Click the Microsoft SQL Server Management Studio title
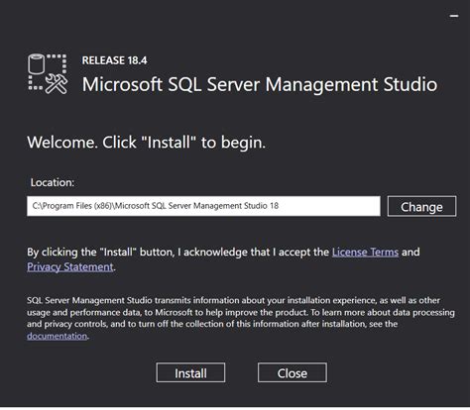 point(260,84)
